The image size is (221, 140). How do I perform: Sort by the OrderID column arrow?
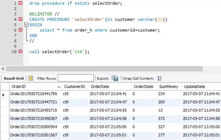coord(59,87)
